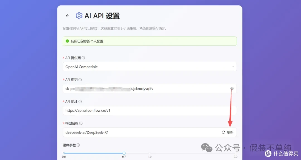Click the deepseek-ai/DeepSeek-R1 model name field

[x=150, y=132]
